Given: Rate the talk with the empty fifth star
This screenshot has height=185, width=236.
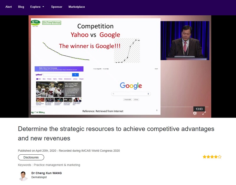Looking at the screenshot, I should pos(220,157).
